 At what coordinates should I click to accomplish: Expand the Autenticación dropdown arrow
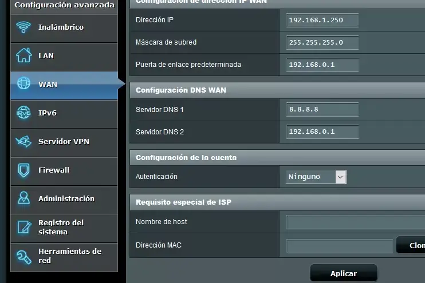[x=340, y=177]
